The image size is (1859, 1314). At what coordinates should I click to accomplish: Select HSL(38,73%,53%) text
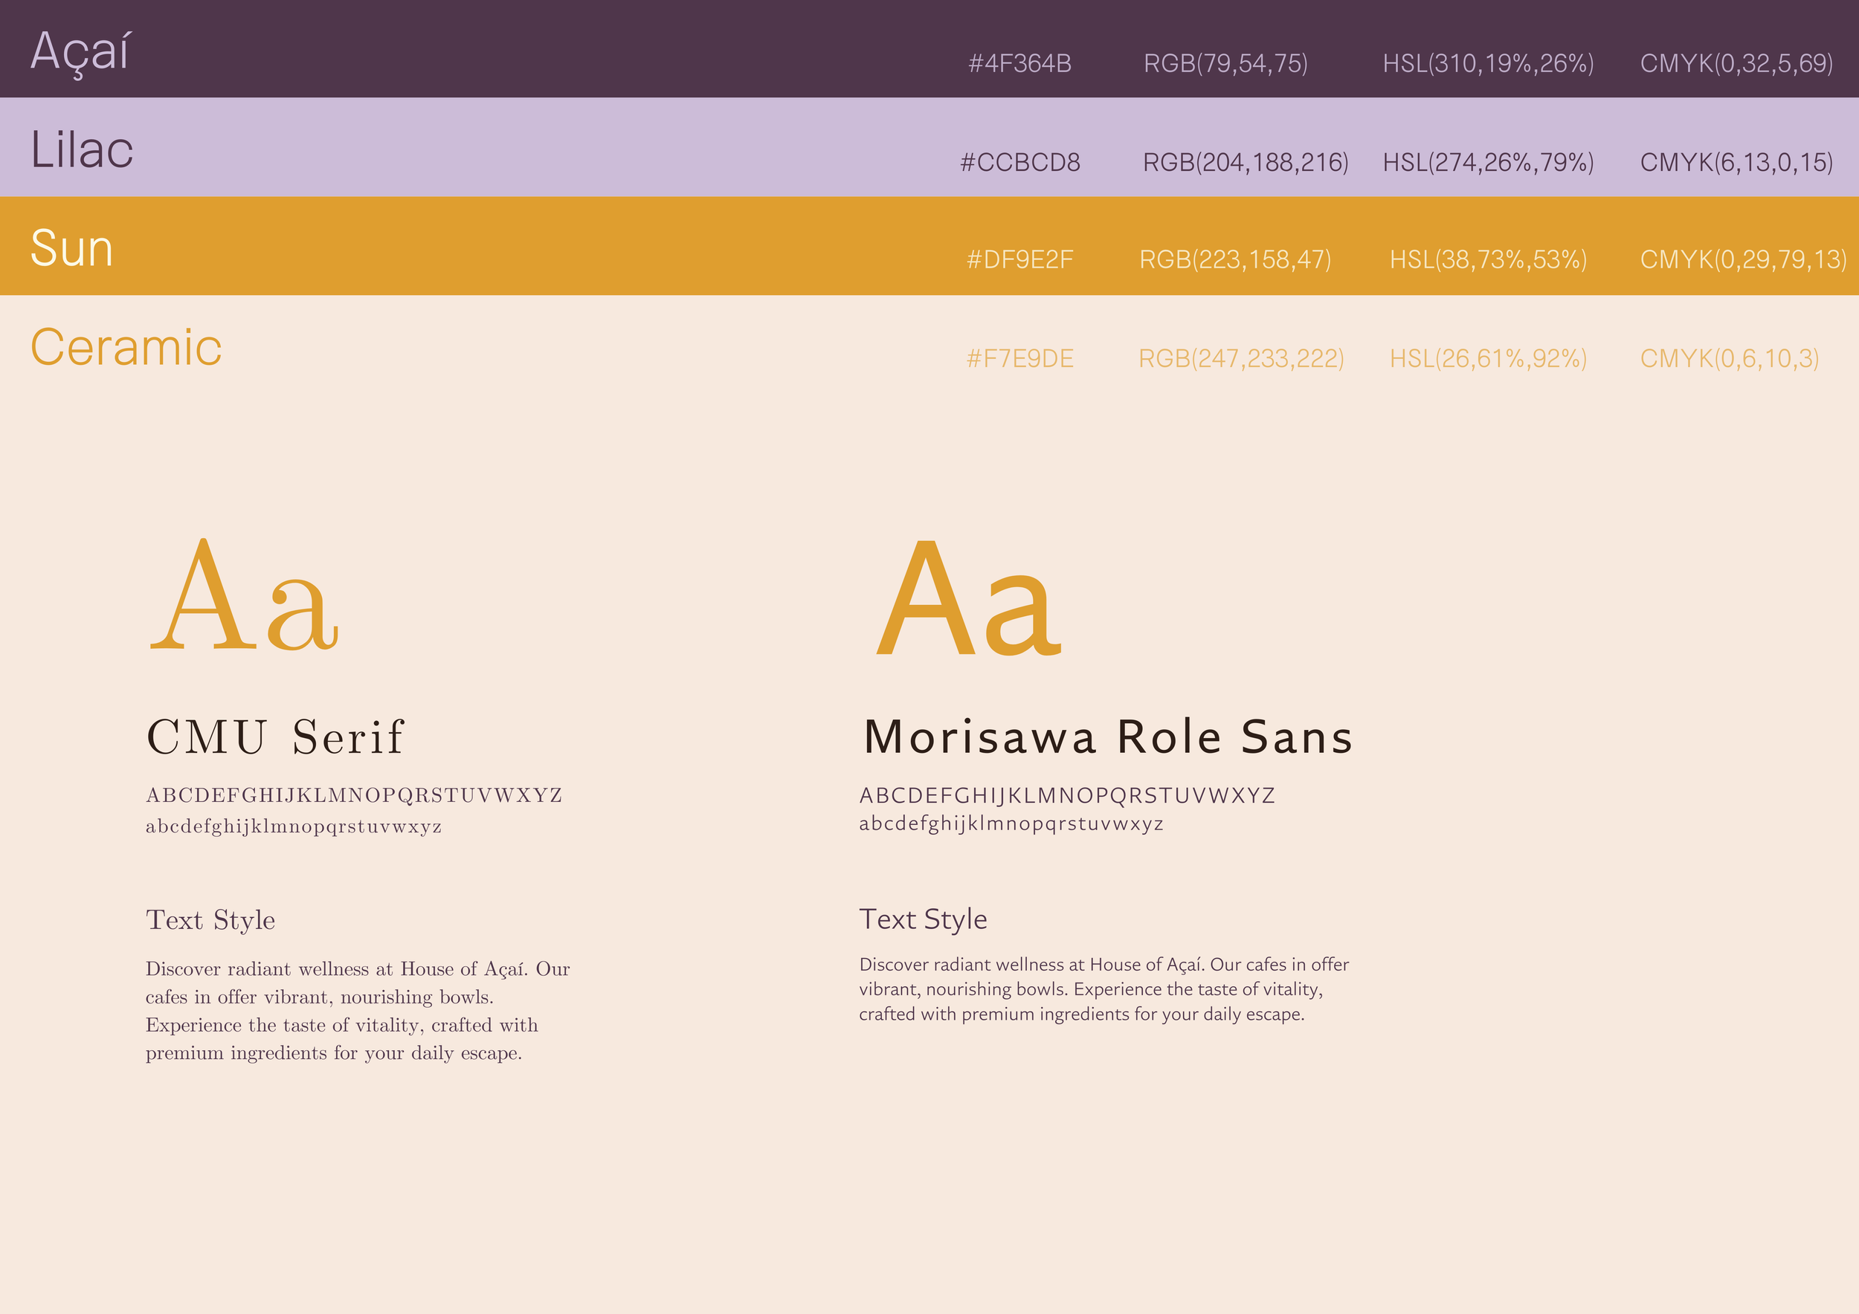click(x=1487, y=259)
